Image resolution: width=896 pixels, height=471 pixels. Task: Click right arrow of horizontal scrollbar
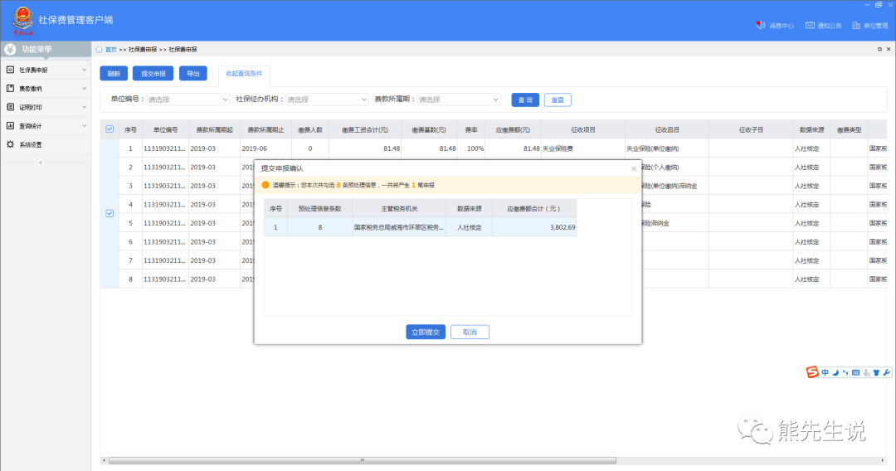pos(884,460)
